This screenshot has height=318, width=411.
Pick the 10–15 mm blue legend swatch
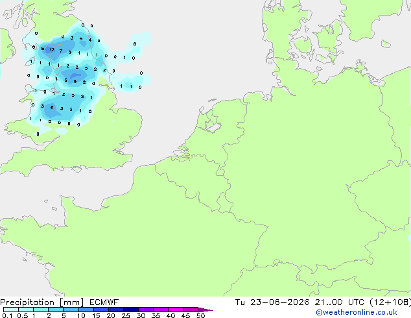tap(86, 310)
